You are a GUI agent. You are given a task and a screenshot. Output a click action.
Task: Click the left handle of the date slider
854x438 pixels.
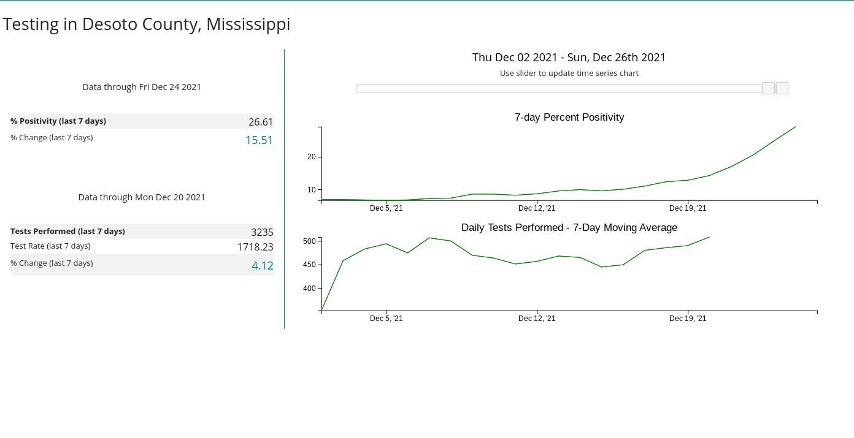pyautogui.click(x=768, y=88)
